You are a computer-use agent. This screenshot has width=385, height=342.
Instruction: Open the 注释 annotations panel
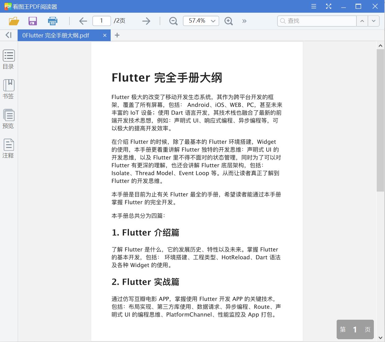9,149
